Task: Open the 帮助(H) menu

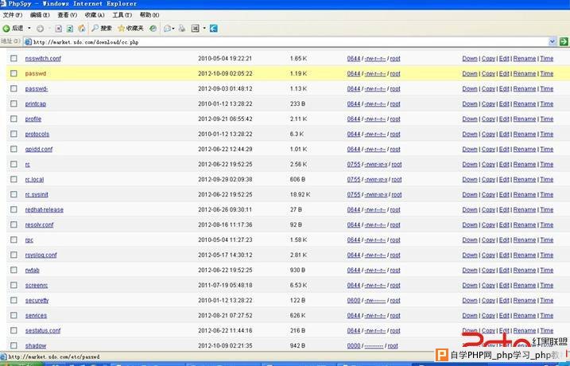Action: (149, 15)
